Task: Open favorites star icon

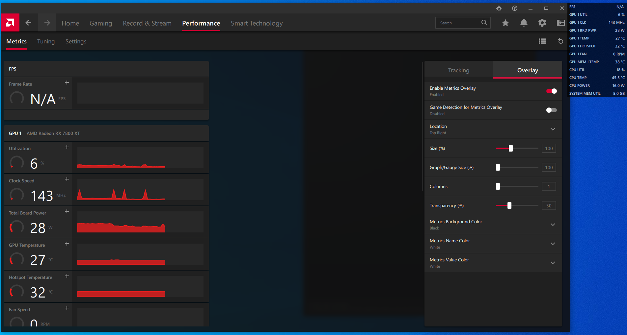Action: 505,23
